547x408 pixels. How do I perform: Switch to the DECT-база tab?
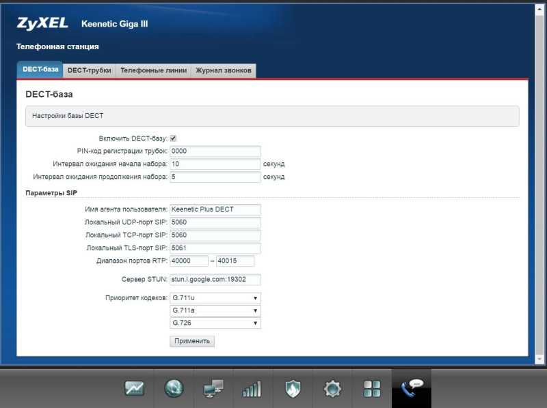[40, 70]
